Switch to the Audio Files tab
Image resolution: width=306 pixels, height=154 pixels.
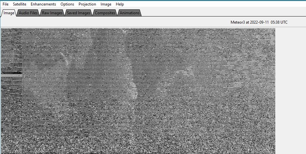click(x=28, y=13)
